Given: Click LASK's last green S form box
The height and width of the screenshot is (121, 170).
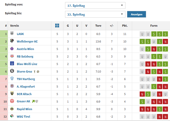Looking at the screenshot, I should click(165, 34).
